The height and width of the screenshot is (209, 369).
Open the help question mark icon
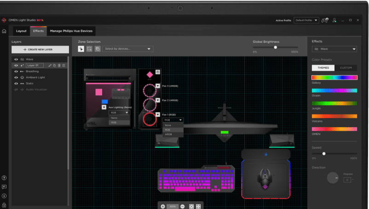4,178
